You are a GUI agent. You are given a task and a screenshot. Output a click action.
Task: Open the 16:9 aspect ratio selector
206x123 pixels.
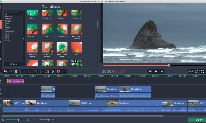point(191,71)
